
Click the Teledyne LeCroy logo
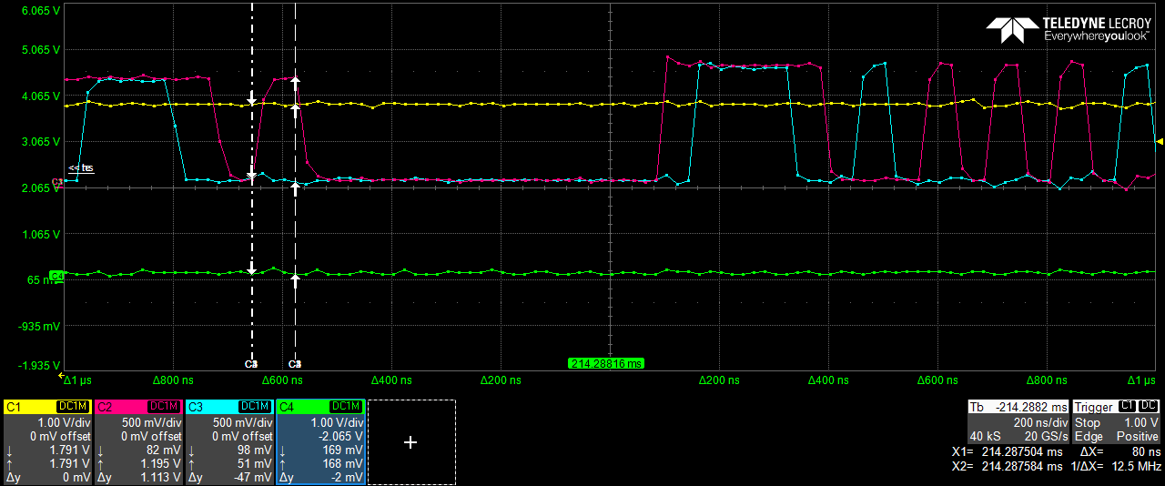(x=1069, y=29)
